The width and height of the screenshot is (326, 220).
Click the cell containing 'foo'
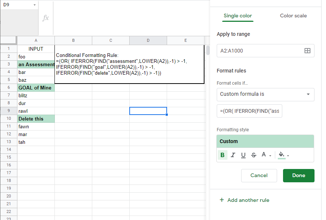[x=36, y=57]
